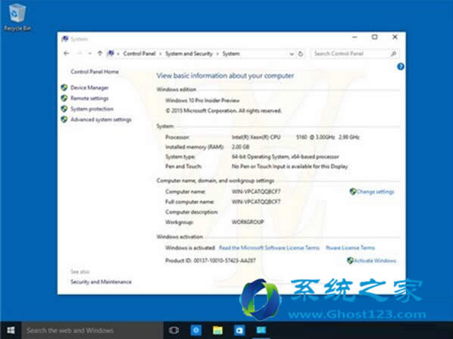Open Advanced system settings link
This screenshot has height=339, width=453.
point(101,120)
